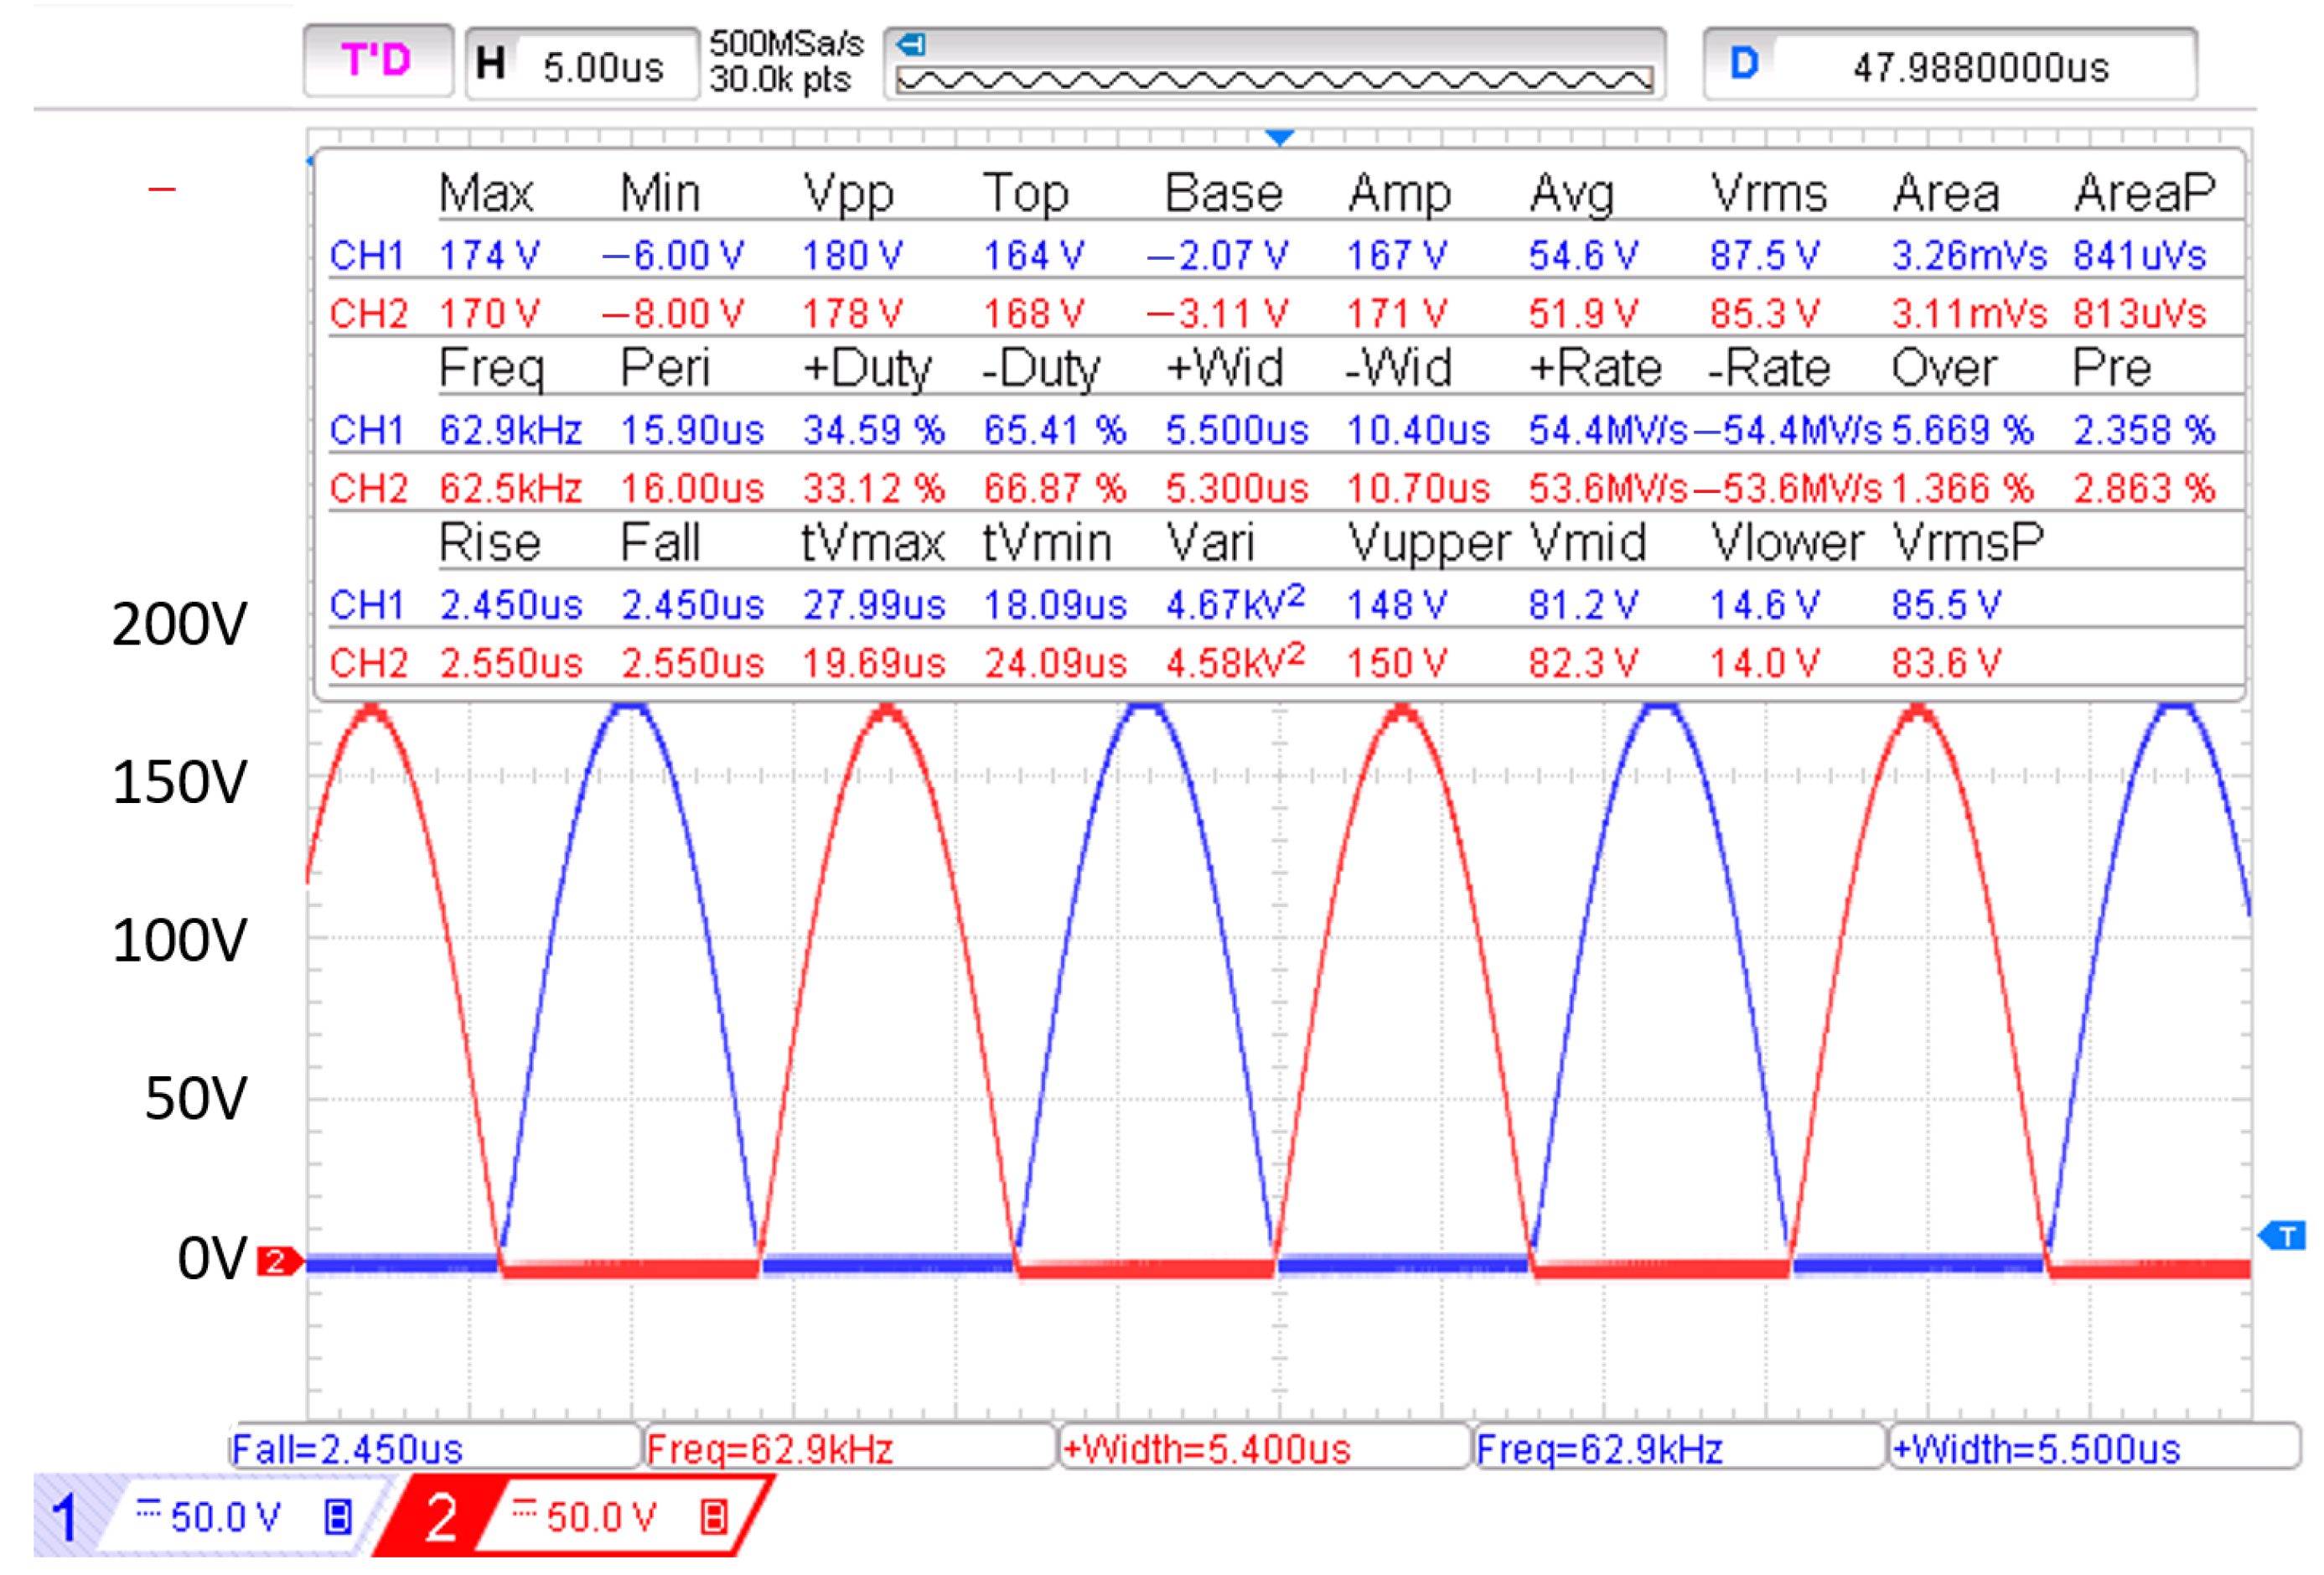
Task: Click the bandwidth limit icon on channel 2
Action: 714,1517
